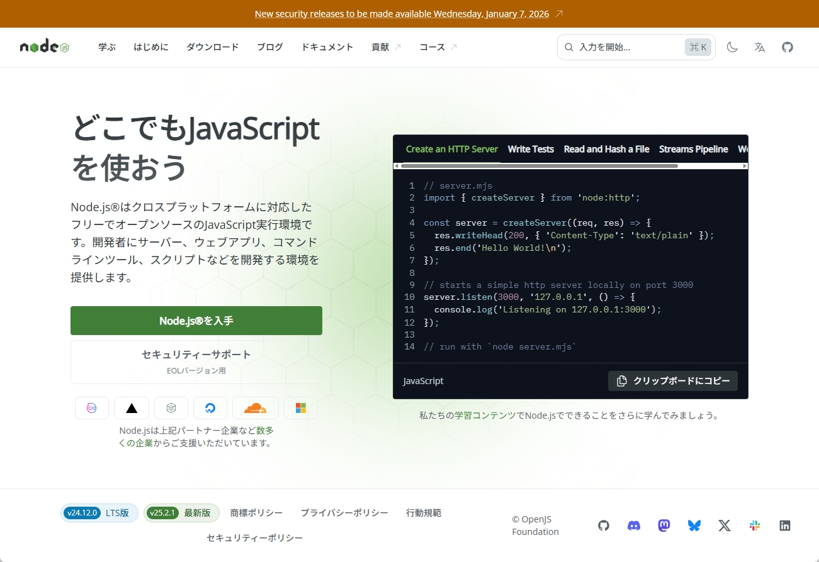This screenshot has height=562, width=819.
Task: Open the language translation selector icon
Action: coord(760,47)
